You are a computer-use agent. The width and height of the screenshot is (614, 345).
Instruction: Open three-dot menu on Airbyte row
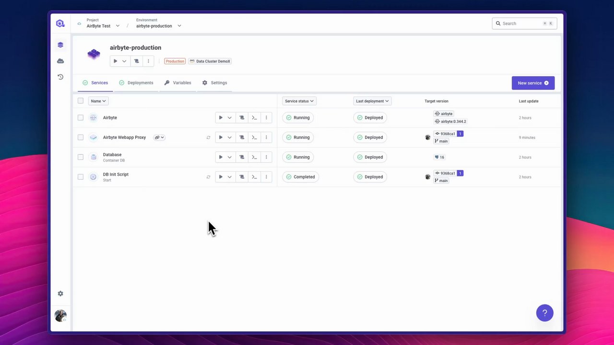(x=266, y=117)
